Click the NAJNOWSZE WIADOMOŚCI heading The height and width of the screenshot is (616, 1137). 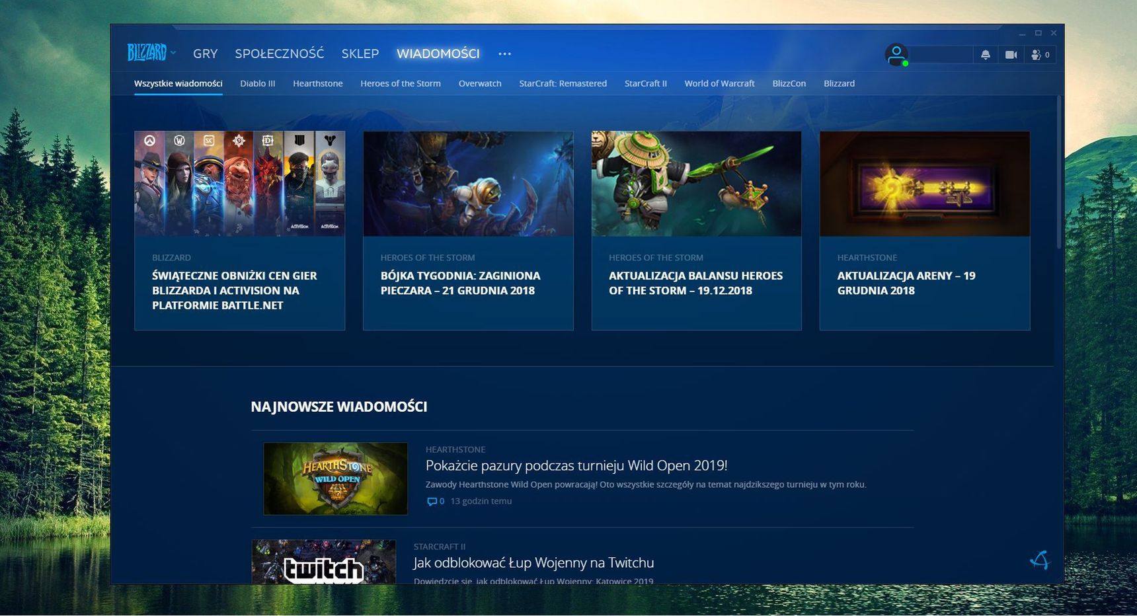pyautogui.click(x=338, y=406)
